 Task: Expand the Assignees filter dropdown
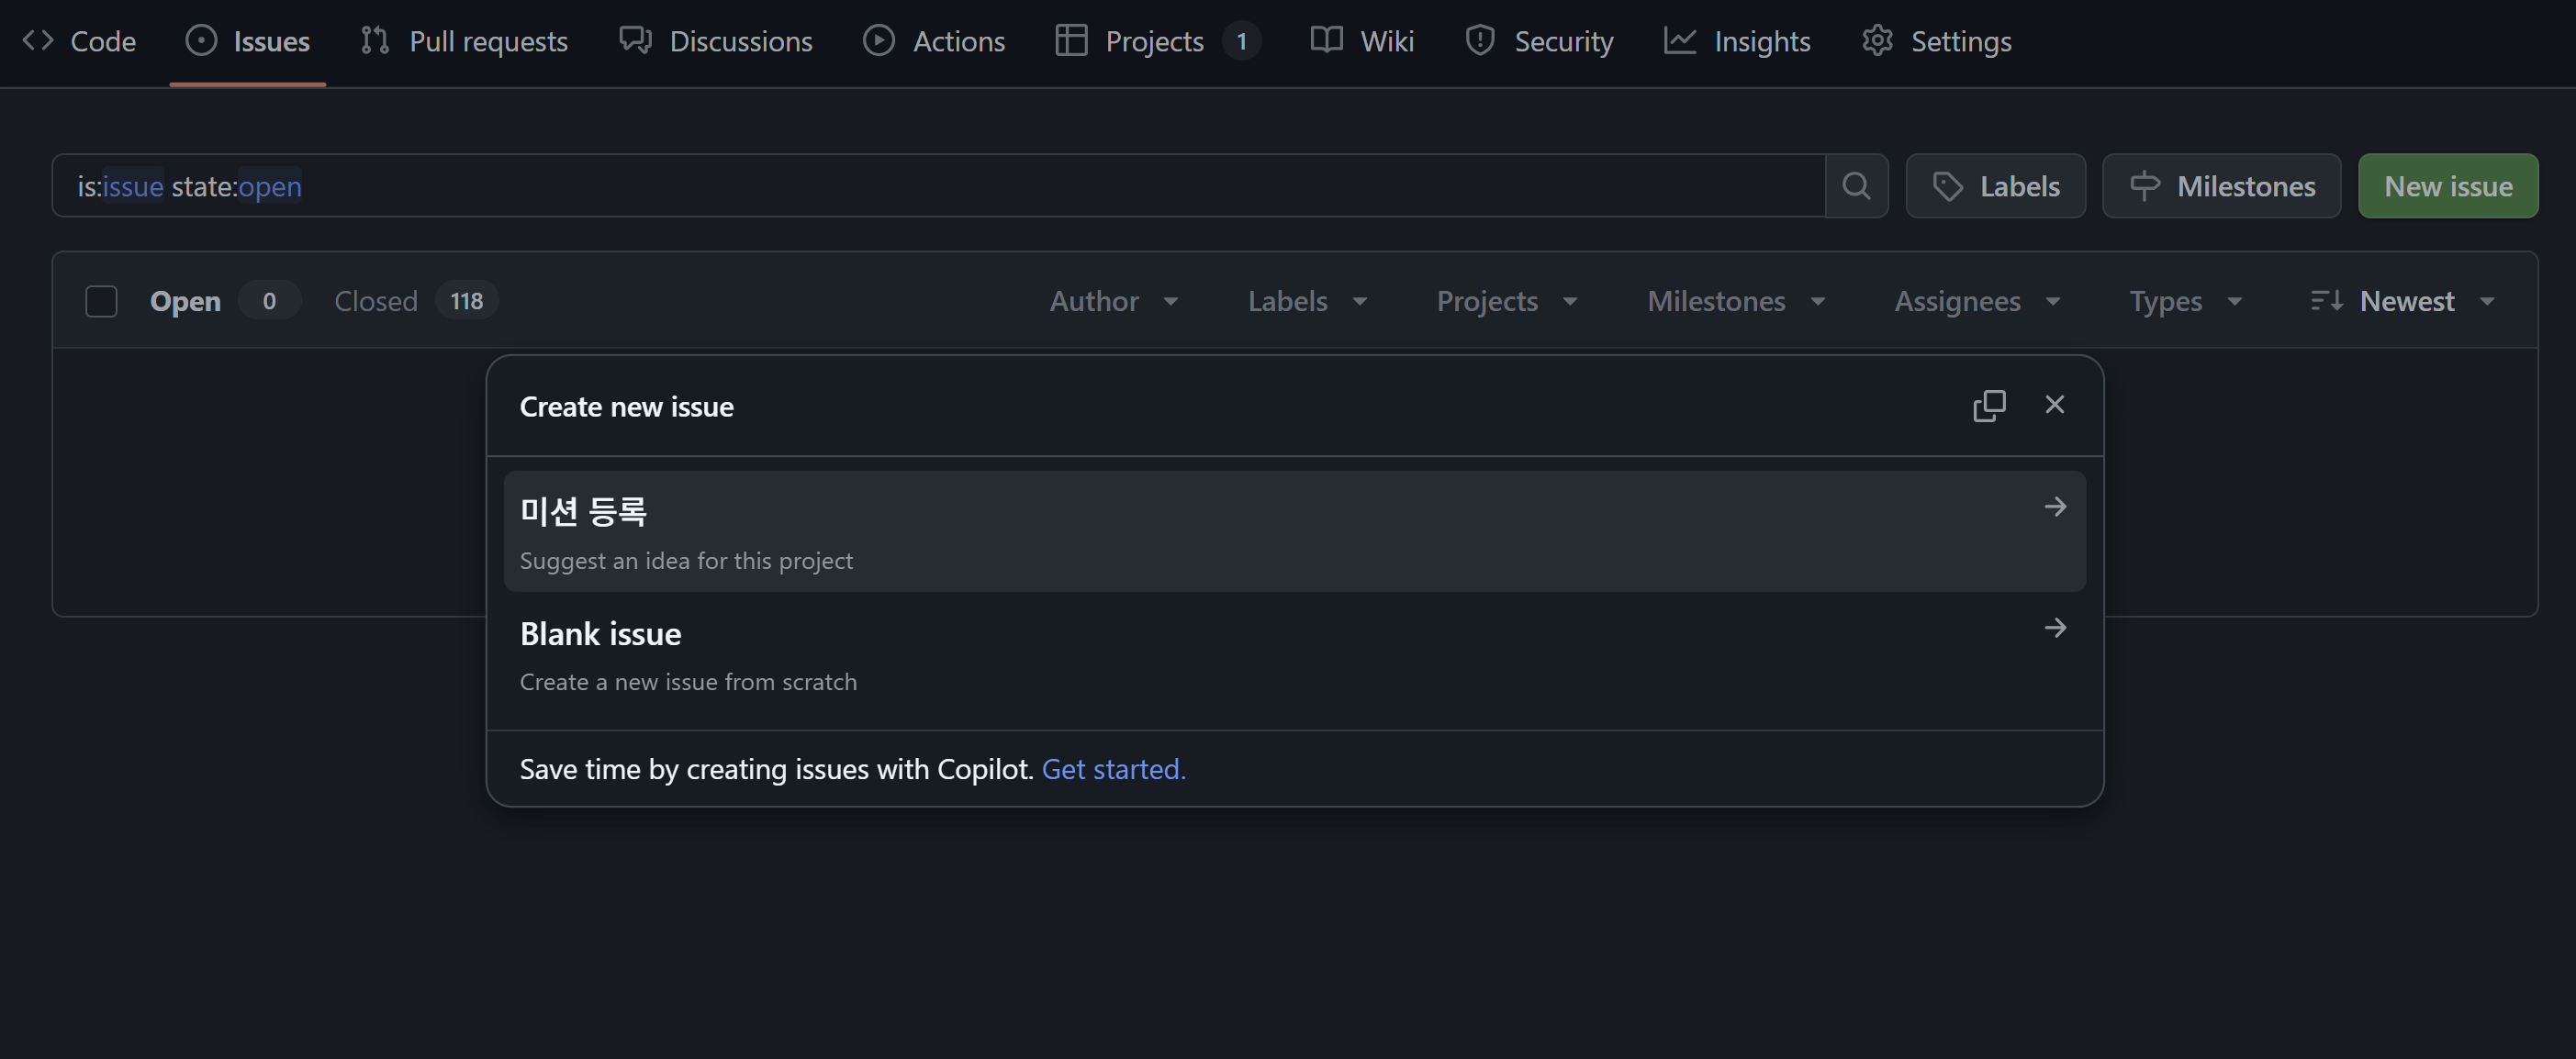(1976, 301)
